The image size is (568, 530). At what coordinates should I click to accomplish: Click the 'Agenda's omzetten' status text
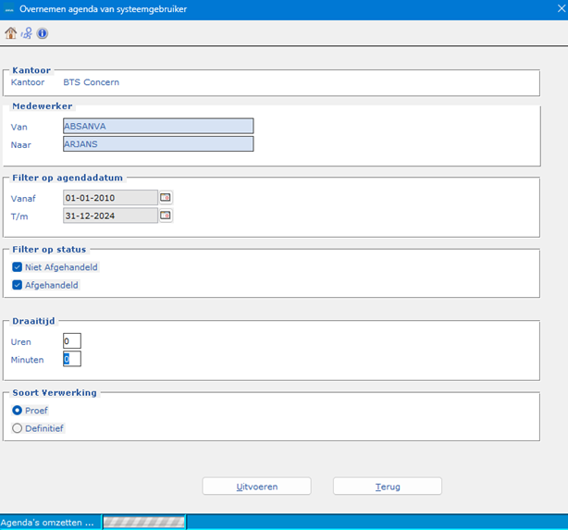pos(47,522)
